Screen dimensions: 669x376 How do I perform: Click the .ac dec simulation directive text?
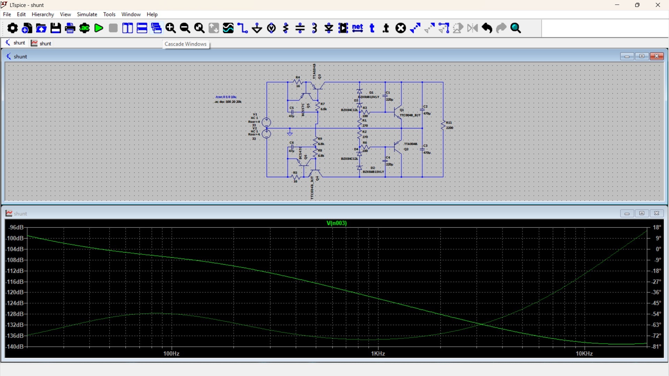coord(228,102)
